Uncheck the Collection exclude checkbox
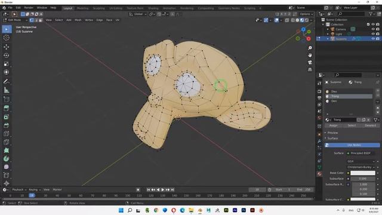This screenshot has height=215, width=382. 368,24
